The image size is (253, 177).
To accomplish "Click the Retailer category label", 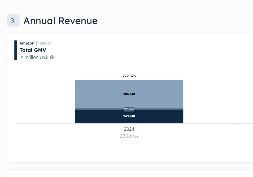I will (45, 43).
